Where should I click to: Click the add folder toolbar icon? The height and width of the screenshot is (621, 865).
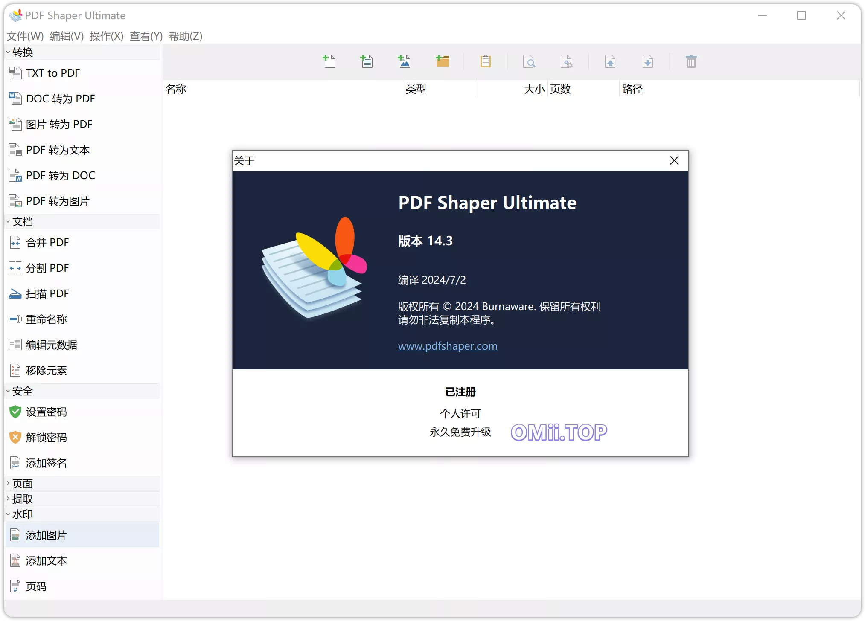443,62
